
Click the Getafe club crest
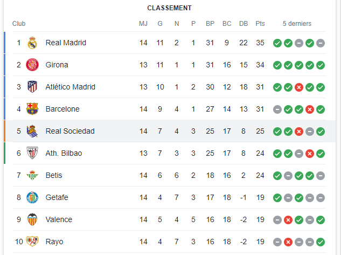point(32,197)
